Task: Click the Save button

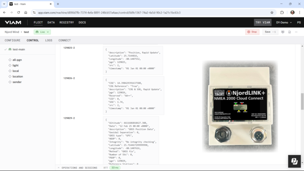Action: click(x=270, y=32)
